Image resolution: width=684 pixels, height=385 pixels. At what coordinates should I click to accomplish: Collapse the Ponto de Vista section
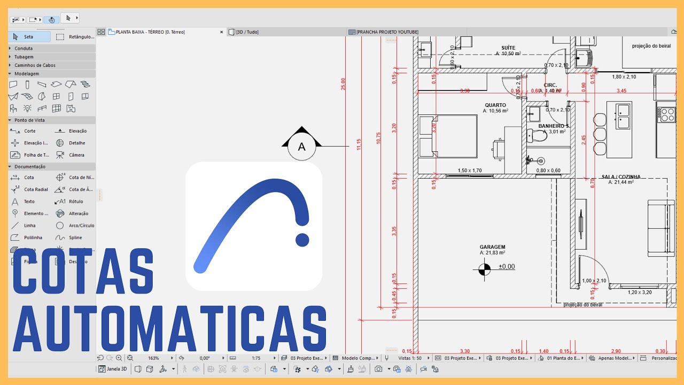click(x=52, y=120)
